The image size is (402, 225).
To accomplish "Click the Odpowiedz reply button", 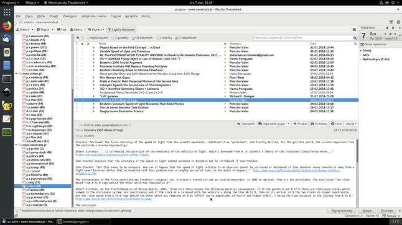I will click(246, 124).
